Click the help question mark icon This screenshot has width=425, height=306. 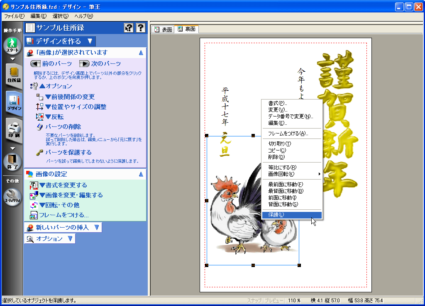click(140, 28)
